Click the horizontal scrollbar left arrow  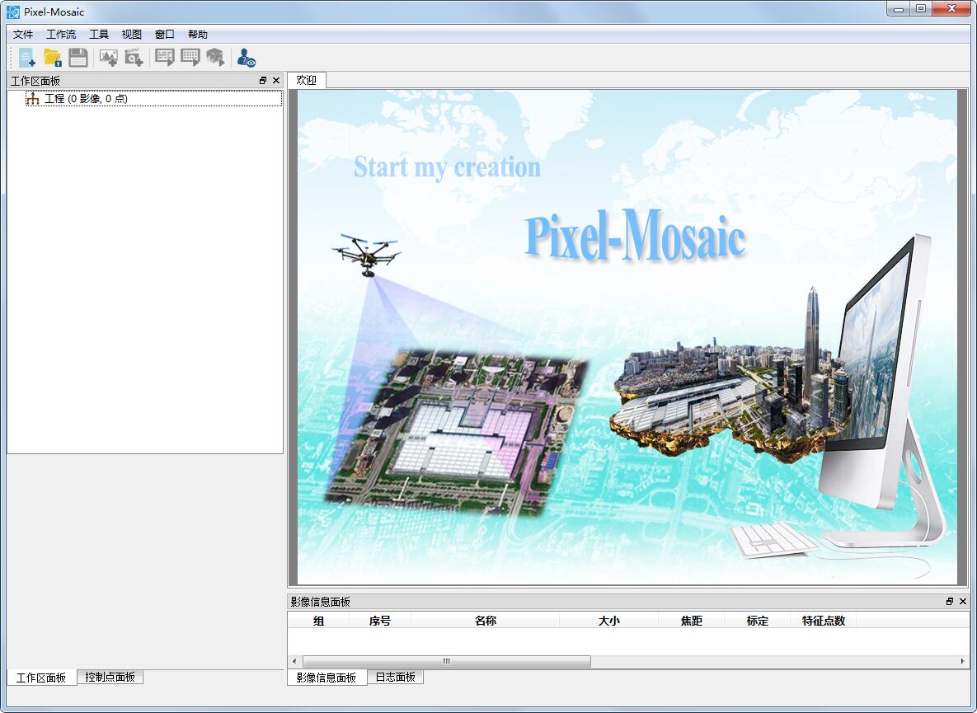(x=294, y=661)
